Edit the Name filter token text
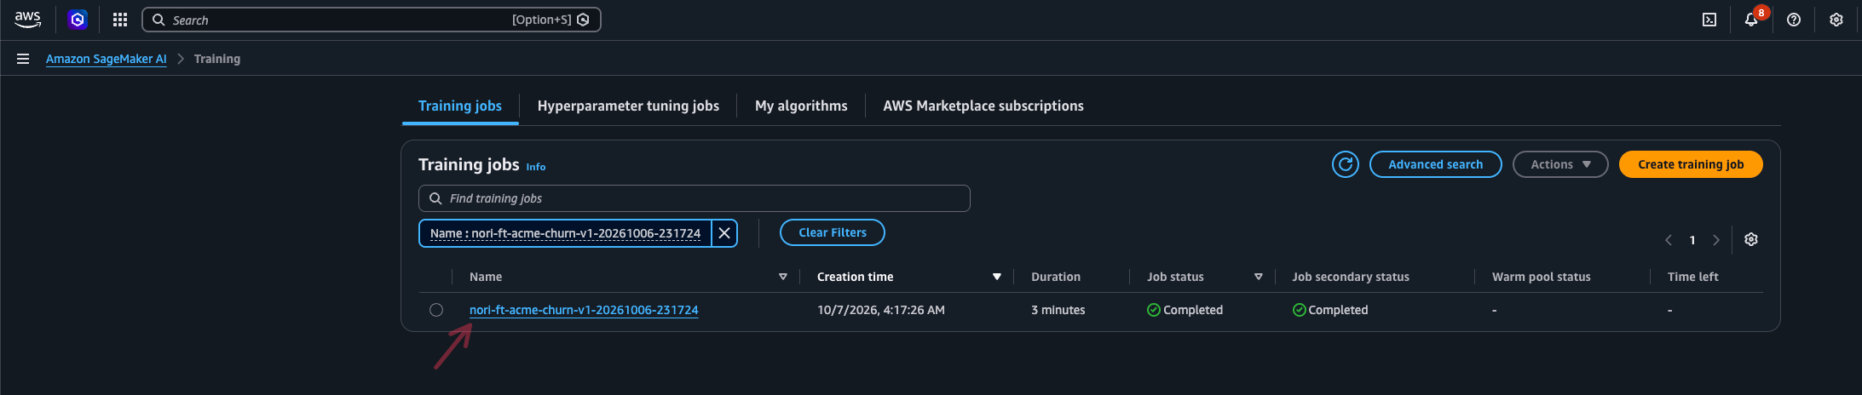 tap(565, 233)
